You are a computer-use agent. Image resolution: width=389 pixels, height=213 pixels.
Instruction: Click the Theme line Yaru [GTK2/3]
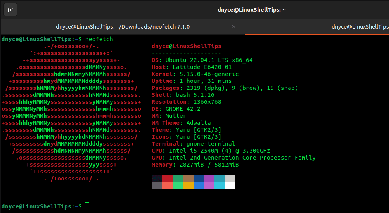186,130
